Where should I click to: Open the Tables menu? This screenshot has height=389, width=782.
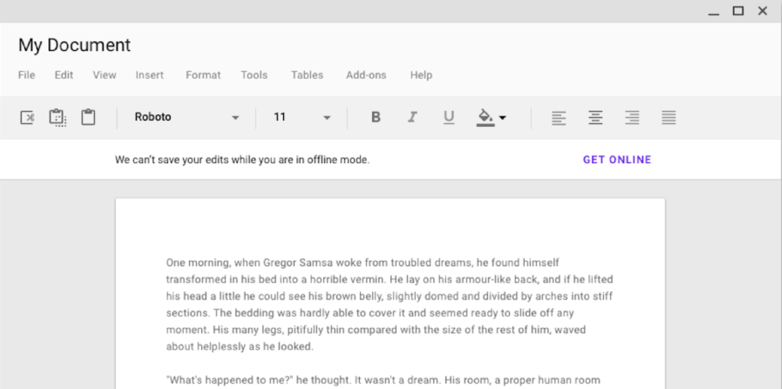307,75
